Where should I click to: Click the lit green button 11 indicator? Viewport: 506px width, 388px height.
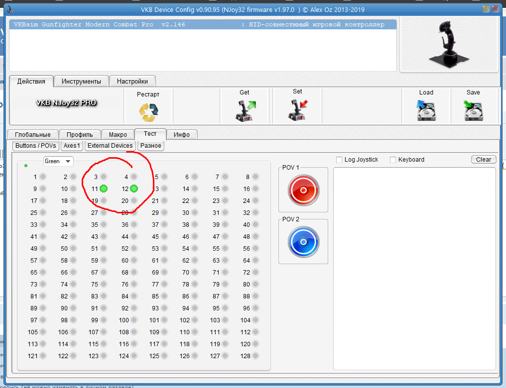pos(104,189)
